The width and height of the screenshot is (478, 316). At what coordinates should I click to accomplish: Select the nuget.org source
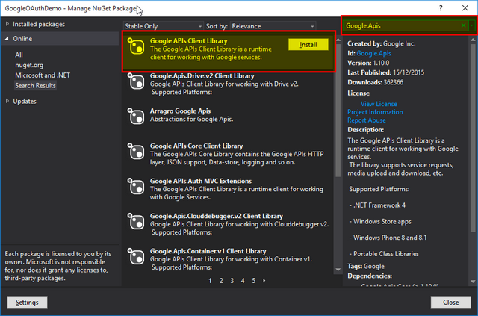pos(29,65)
